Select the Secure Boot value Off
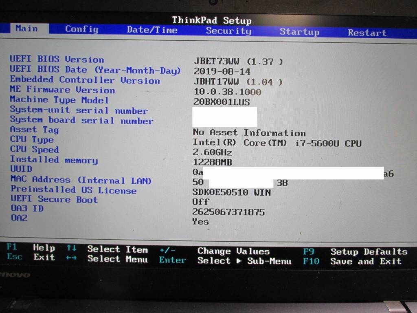 click(200, 201)
